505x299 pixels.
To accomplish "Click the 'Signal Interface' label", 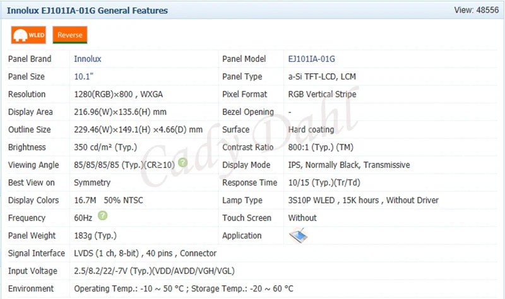I will point(37,254).
